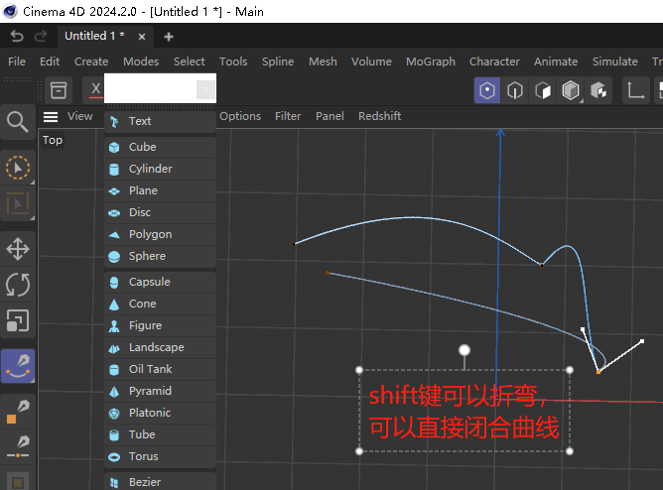The height and width of the screenshot is (490, 663).
Task: Open the Edit menu
Action: pos(50,61)
